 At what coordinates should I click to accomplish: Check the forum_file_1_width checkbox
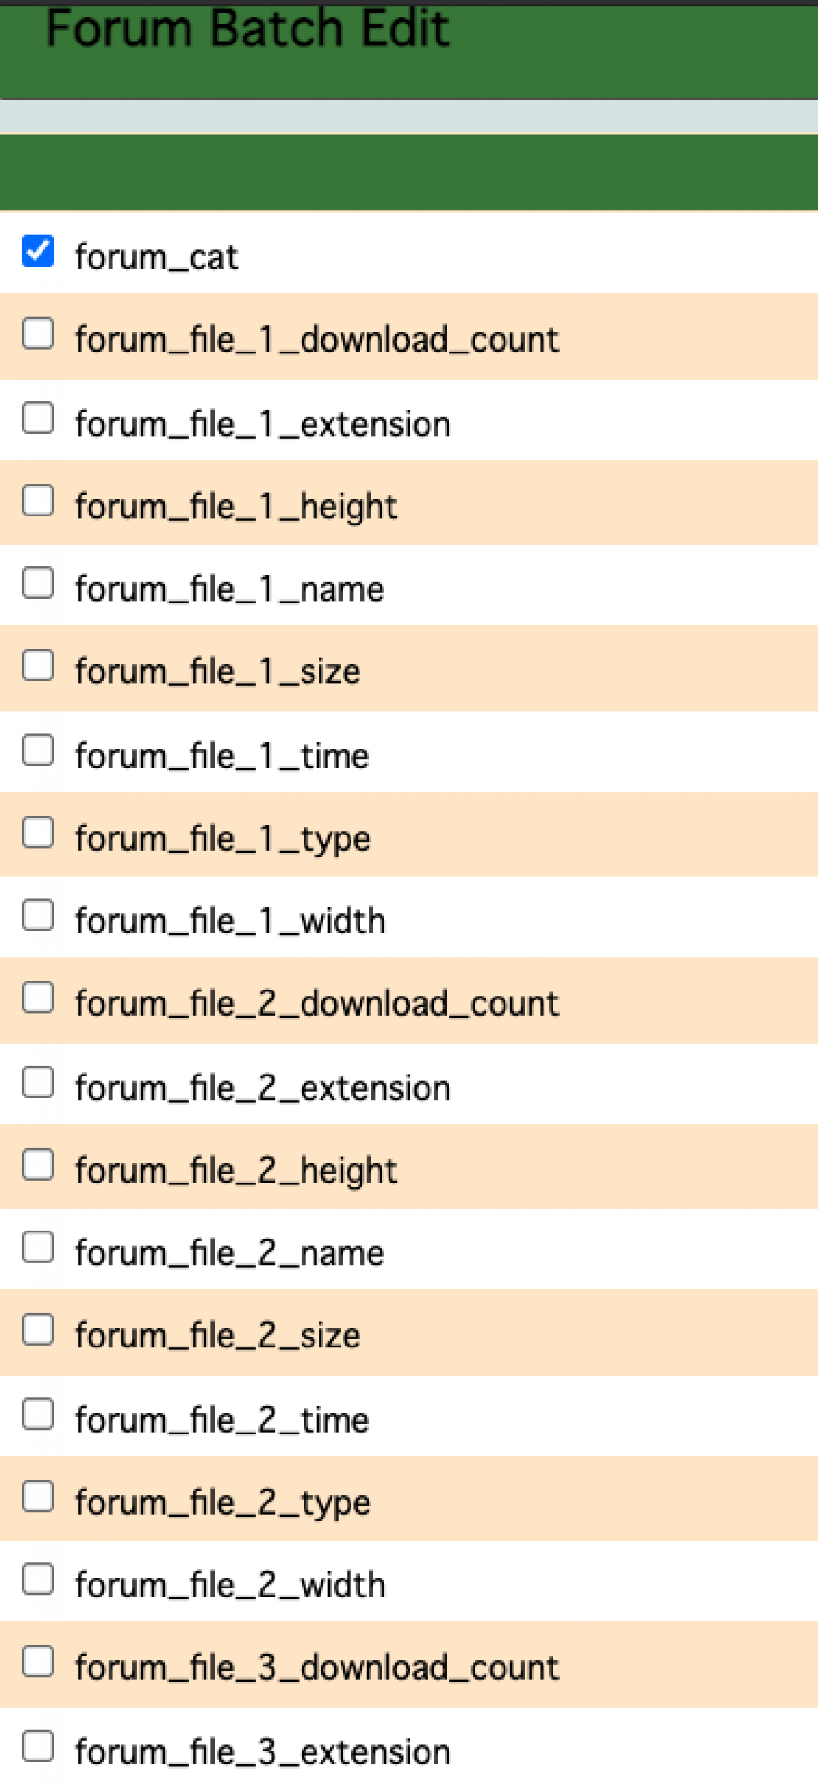38,915
